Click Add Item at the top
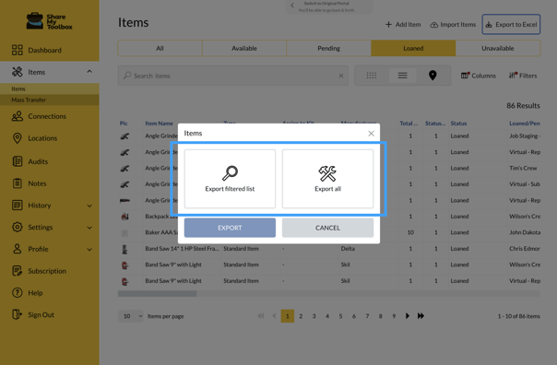 (403, 25)
